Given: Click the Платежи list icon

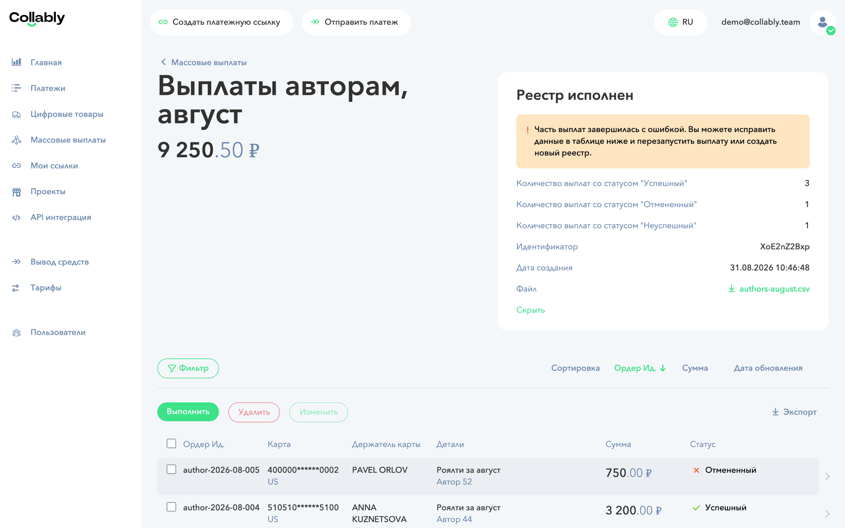Looking at the screenshot, I should pos(16,88).
